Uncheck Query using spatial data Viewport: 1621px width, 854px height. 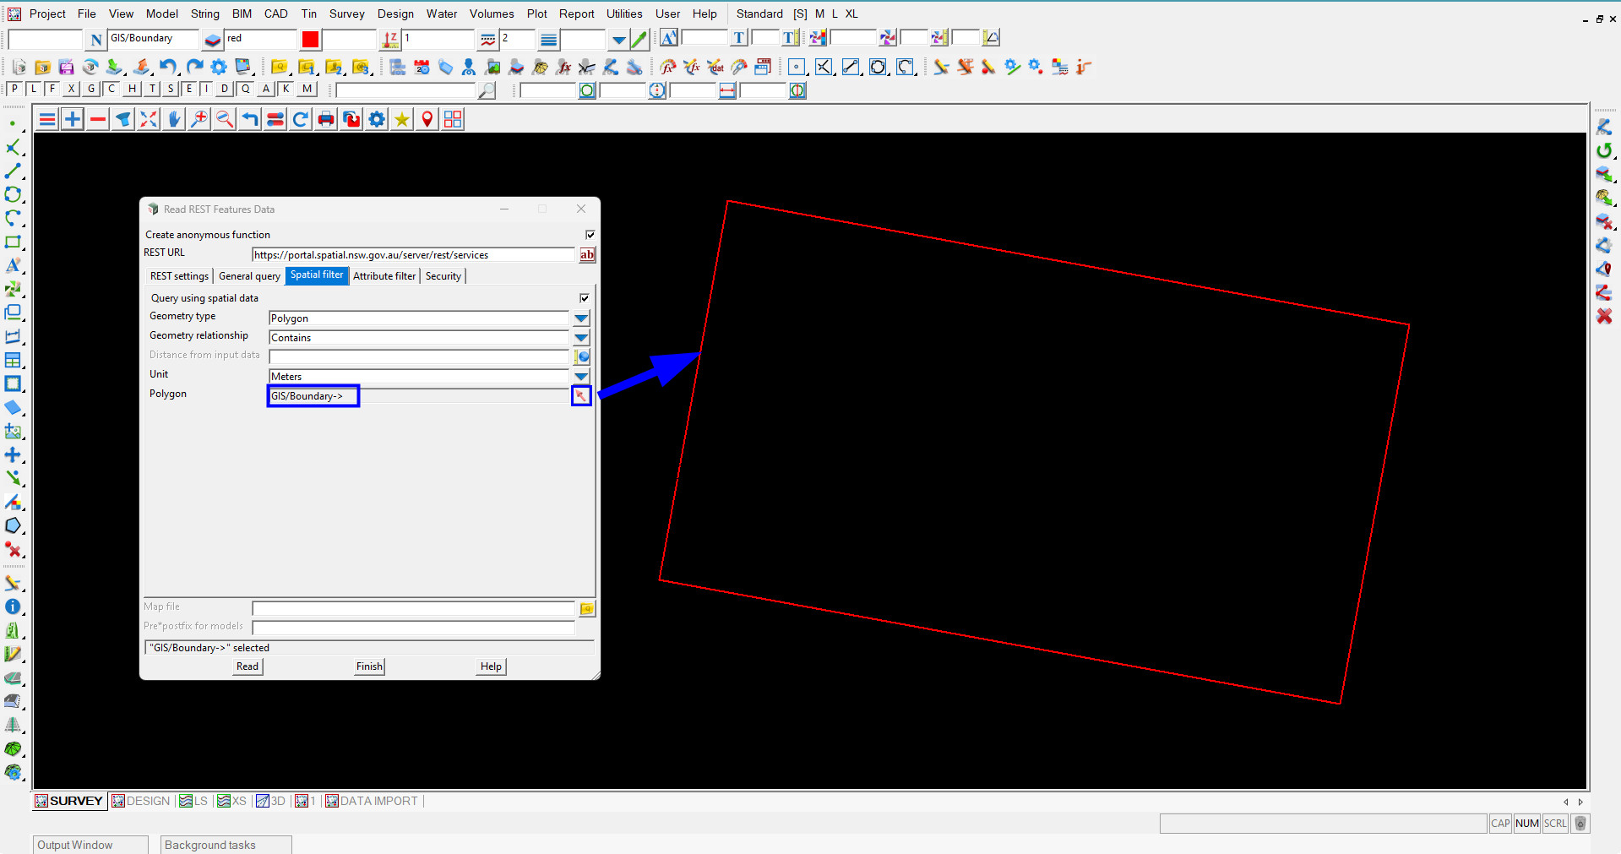[584, 298]
